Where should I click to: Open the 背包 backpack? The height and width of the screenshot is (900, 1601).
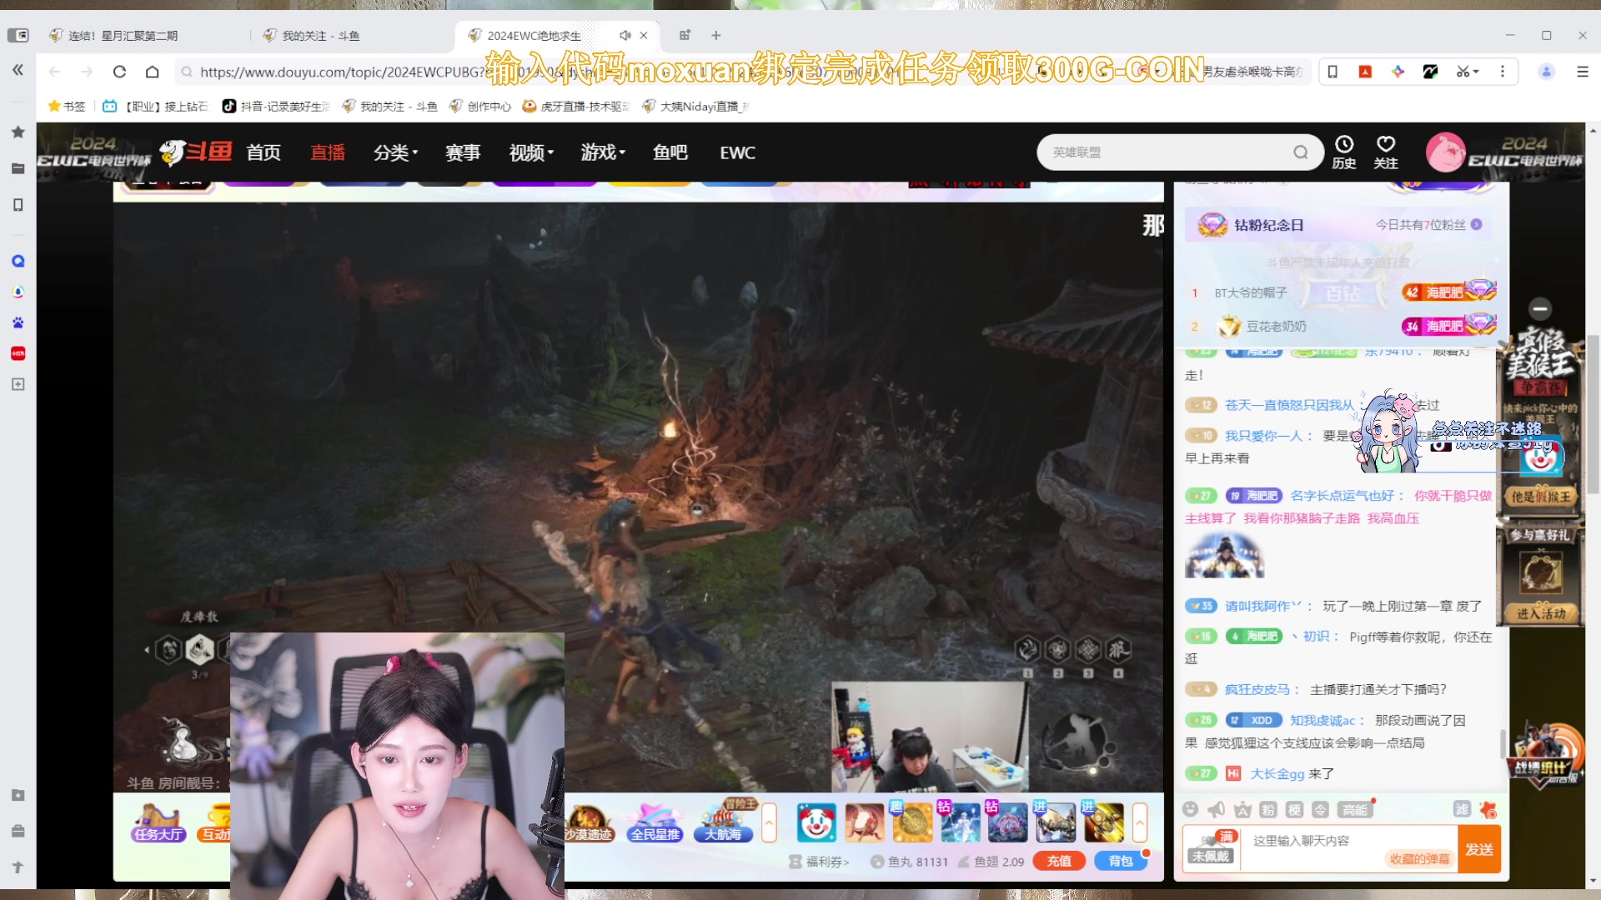point(1121,861)
